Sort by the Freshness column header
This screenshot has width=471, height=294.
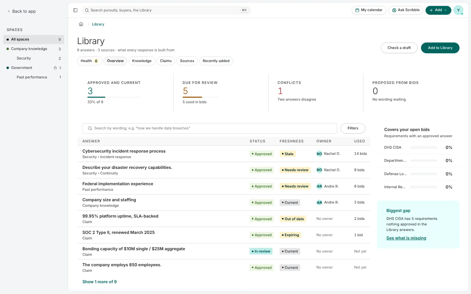[x=291, y=141]
